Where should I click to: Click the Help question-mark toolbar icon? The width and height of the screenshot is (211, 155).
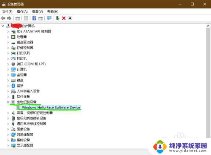[34, 18]
